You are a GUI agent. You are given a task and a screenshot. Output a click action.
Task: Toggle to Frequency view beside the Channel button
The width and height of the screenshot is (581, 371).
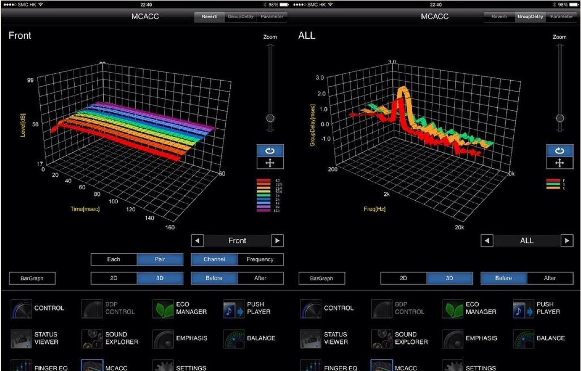(260, 259)
